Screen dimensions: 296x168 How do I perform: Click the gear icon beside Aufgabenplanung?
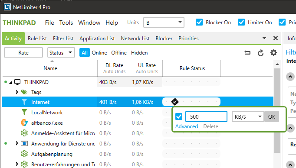click(24, 154)
